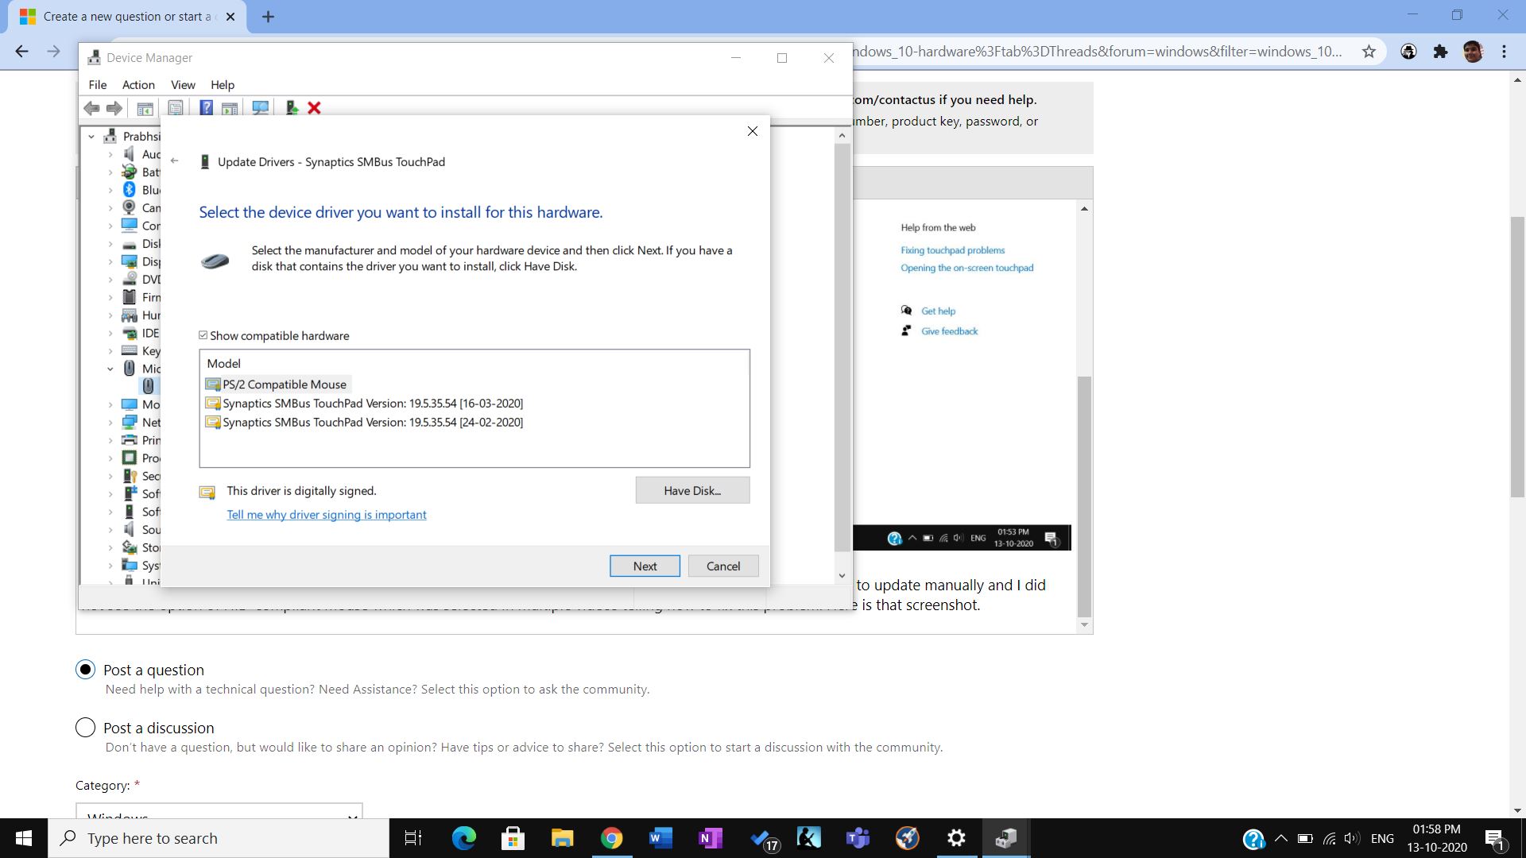Image resolution: width=1526 pixels, height=858 pixels.
Task: Go back using the wizard back arrow
Action: pyautogui.click(x=175, y=161)
